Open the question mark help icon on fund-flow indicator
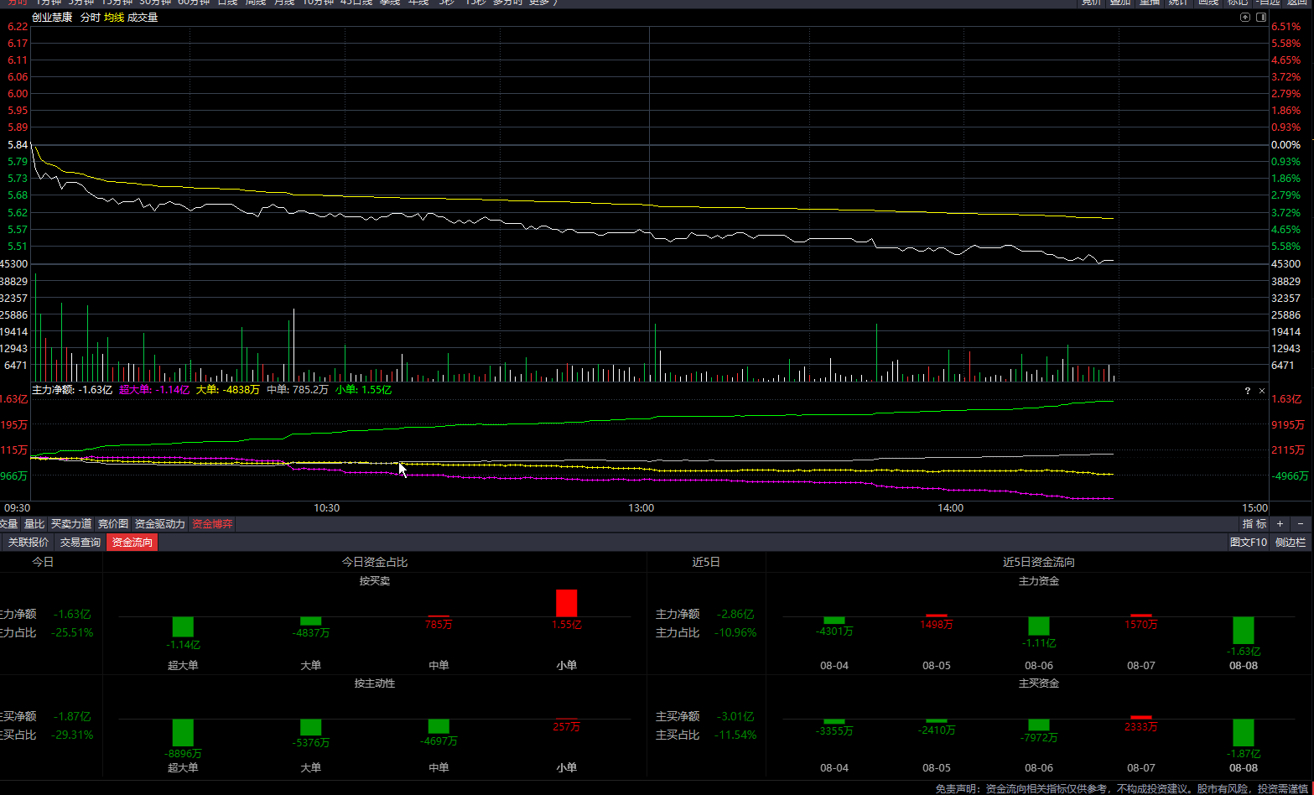The width and height of the screenshot is (1314, 795). pyautogui.click(x=1248, y=391)
